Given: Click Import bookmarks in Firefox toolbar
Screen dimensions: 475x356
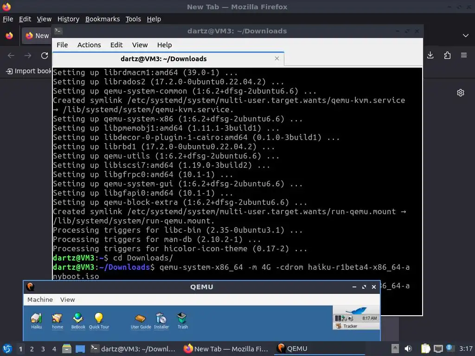Looking at the screenshot, I should click(x=29, y=71).
